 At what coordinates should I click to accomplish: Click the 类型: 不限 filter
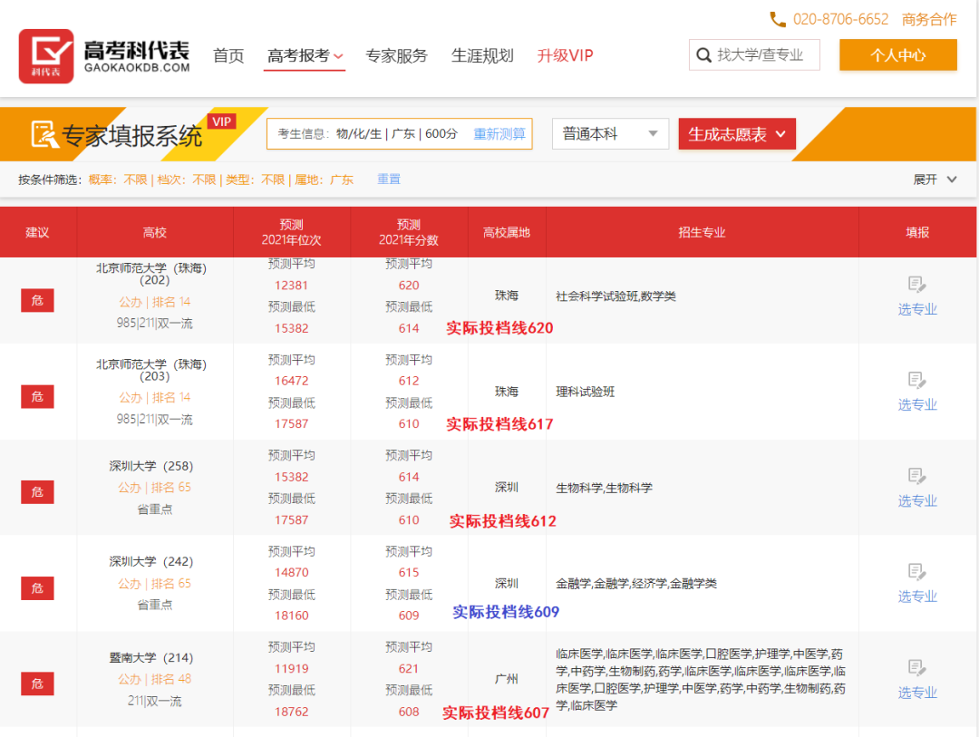[x=256, y=179]
